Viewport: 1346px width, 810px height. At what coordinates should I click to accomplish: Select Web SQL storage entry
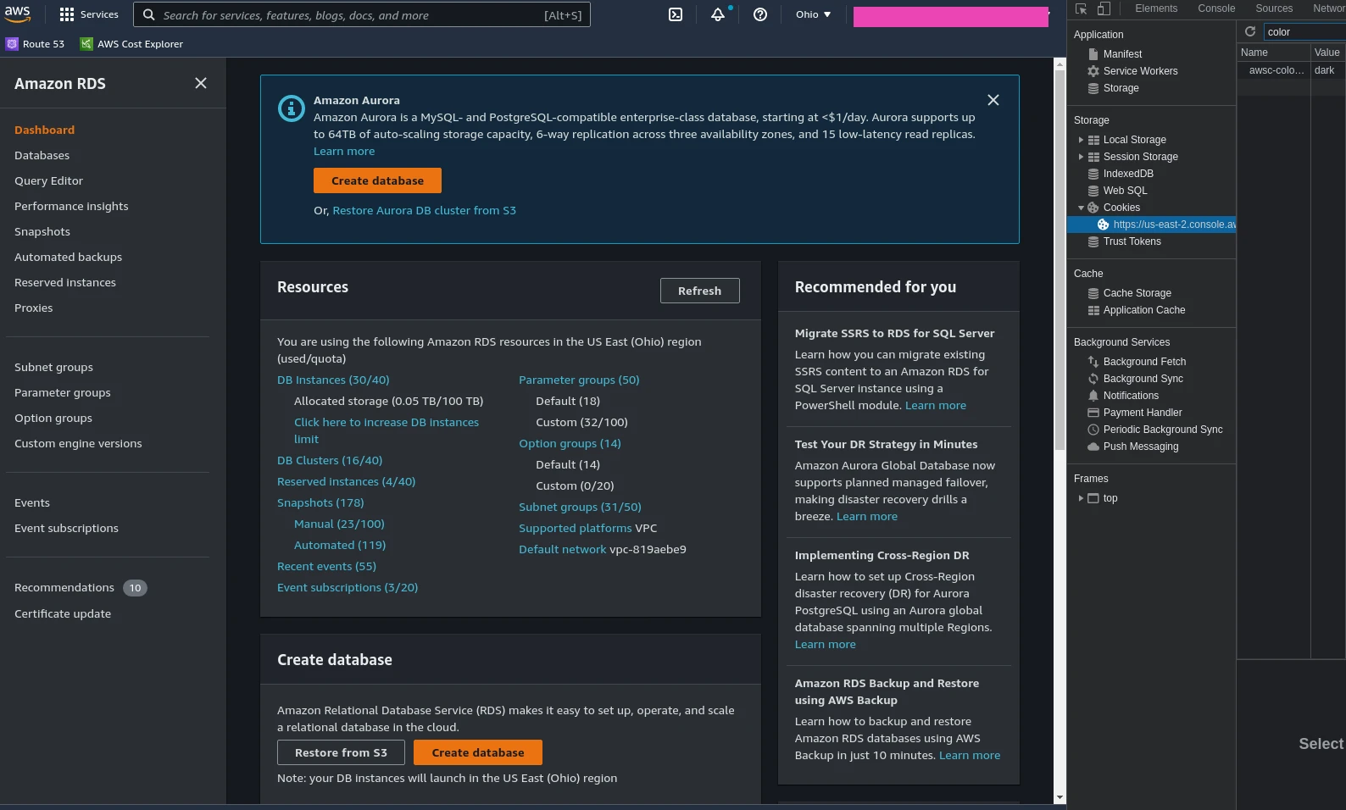click(x=1125, y=191)
